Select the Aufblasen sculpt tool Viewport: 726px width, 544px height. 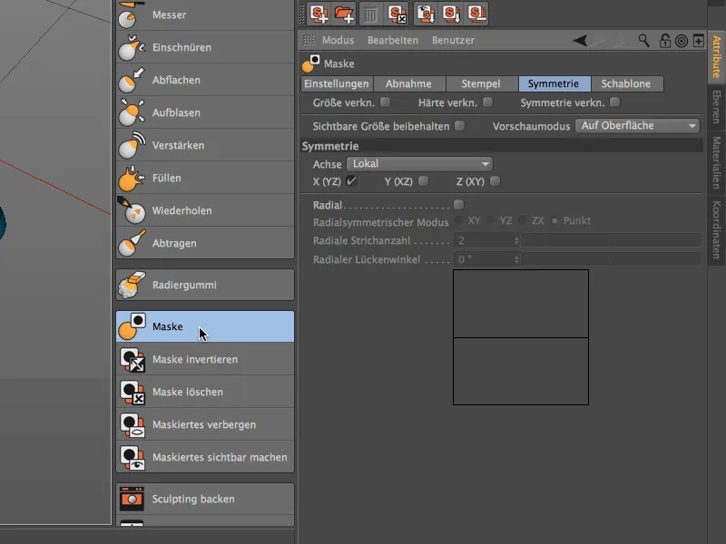[x=205, y=112]
